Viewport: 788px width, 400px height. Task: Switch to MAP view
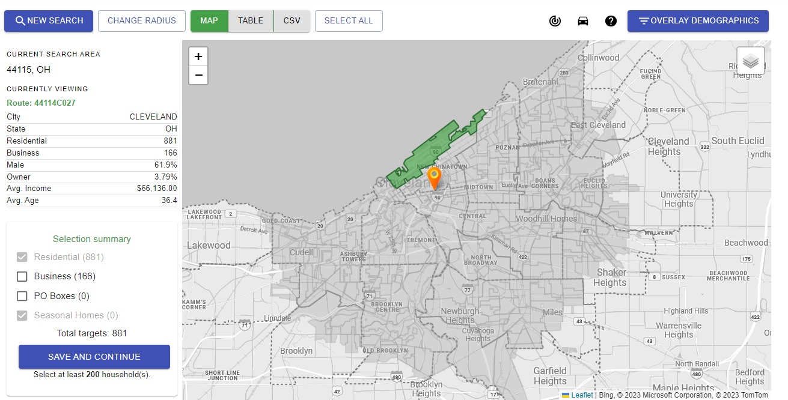(x=209, y=21)
